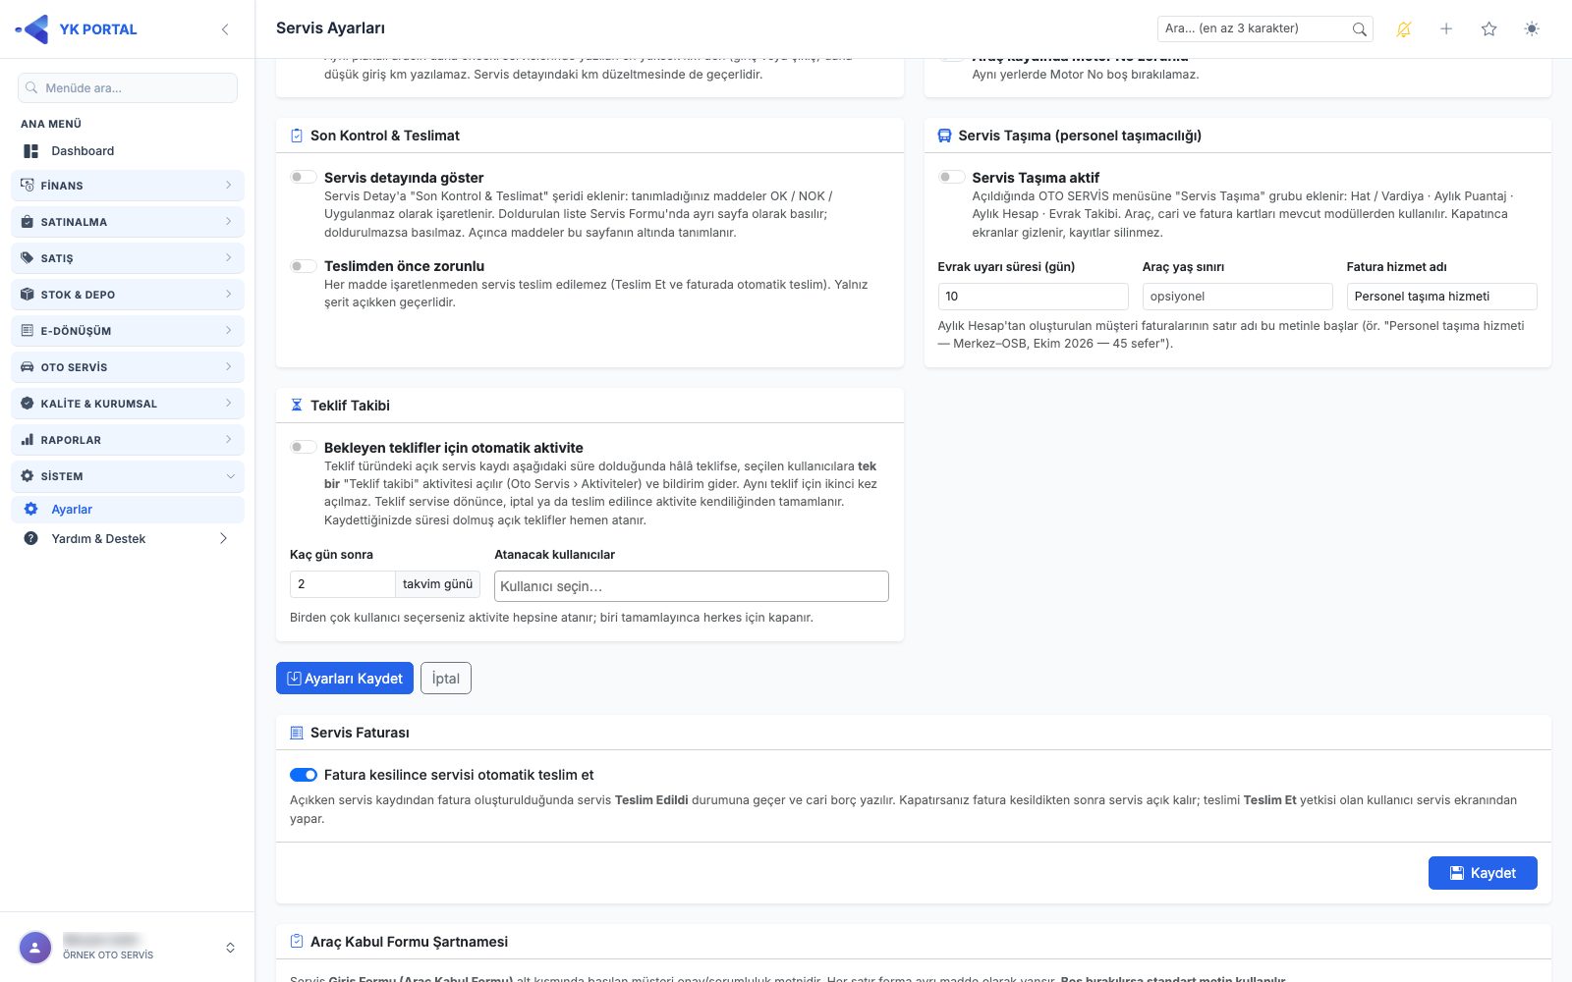Image resolution: width=1572 pixels, height=982 pixels.
Task: Click the Stok & Depo box icon
Action: [28, 295]
